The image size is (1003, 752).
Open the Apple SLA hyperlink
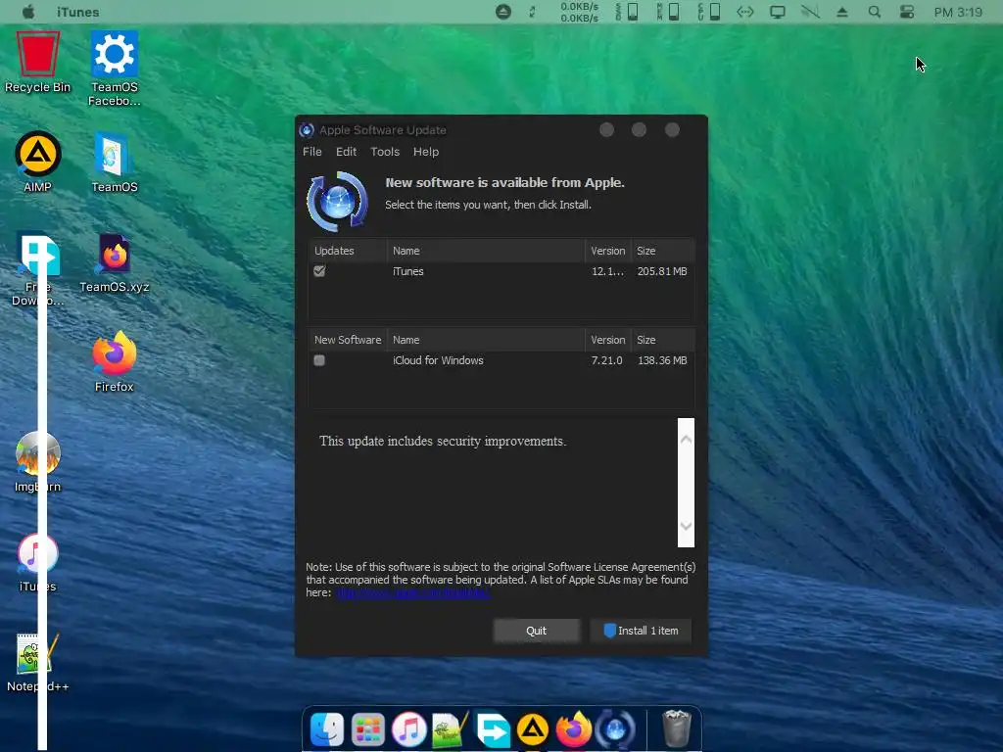[x=413, y=592]
